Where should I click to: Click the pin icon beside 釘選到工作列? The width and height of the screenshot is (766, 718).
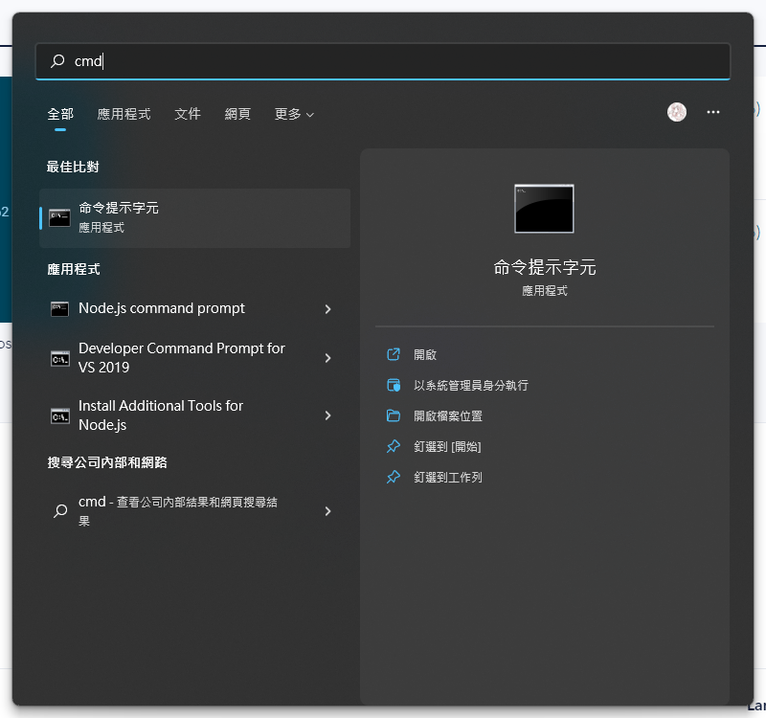pos(394,477)
